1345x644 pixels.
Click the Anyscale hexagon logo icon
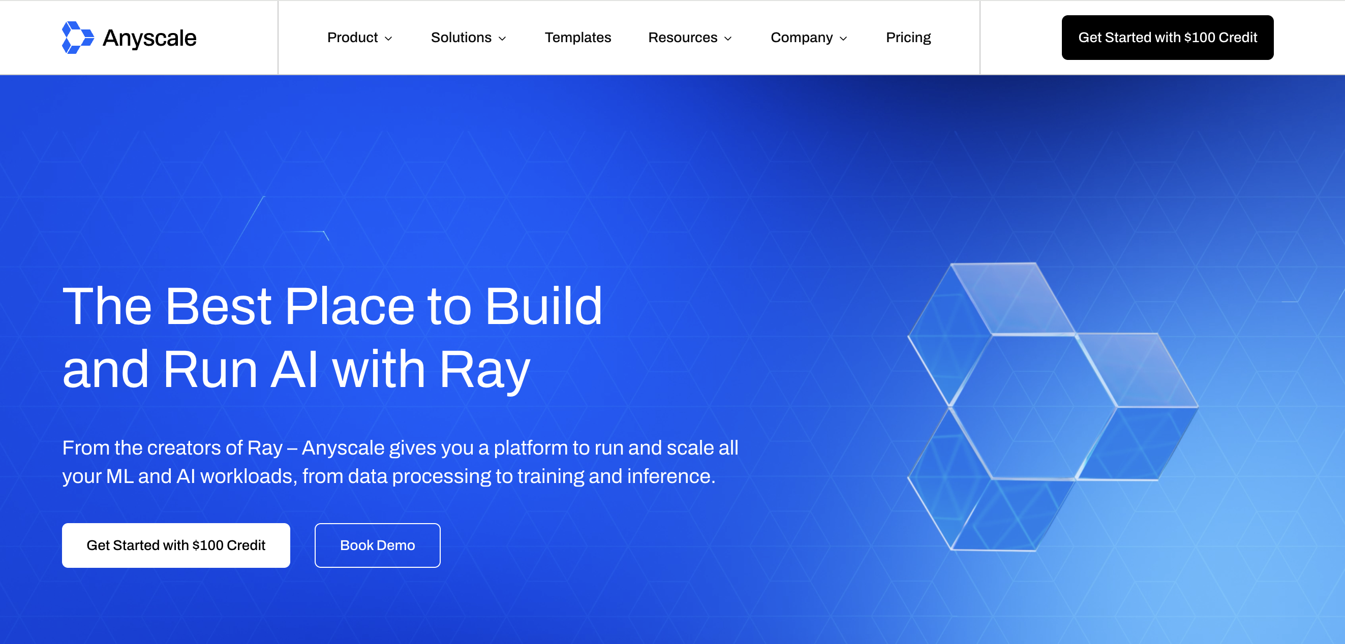77,38
